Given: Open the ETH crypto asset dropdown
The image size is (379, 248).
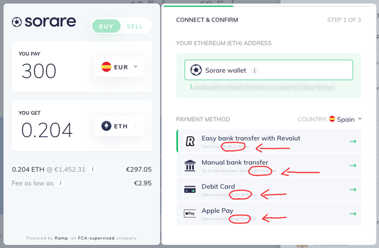Looking at the screenshot, I should click(x=119, y=126).
